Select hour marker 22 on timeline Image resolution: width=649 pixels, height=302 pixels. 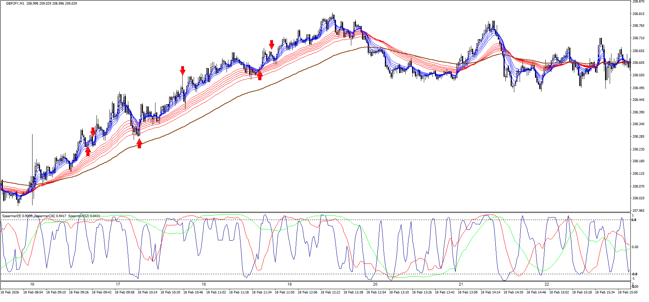coord(547,285)
